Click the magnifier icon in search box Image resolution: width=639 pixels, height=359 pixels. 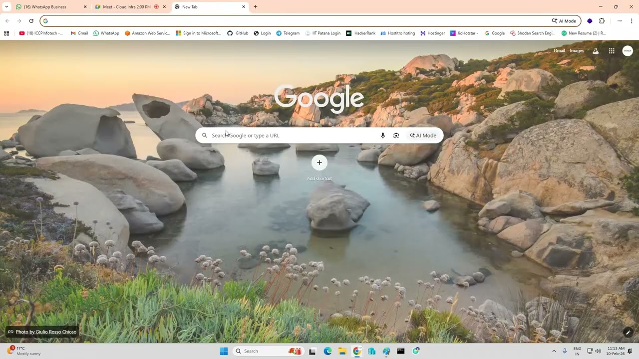pos(205,136)
